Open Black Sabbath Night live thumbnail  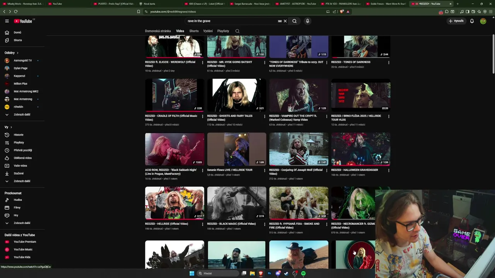click(174, 149)
